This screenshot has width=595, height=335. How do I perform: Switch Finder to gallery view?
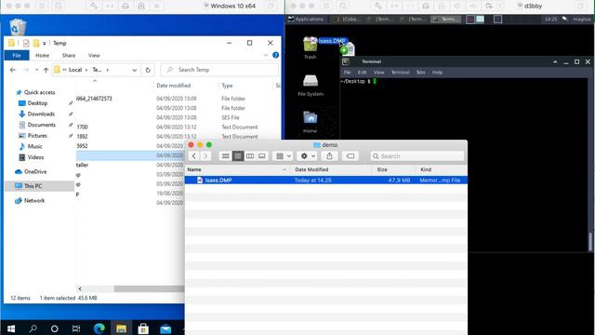click(262, 156)
